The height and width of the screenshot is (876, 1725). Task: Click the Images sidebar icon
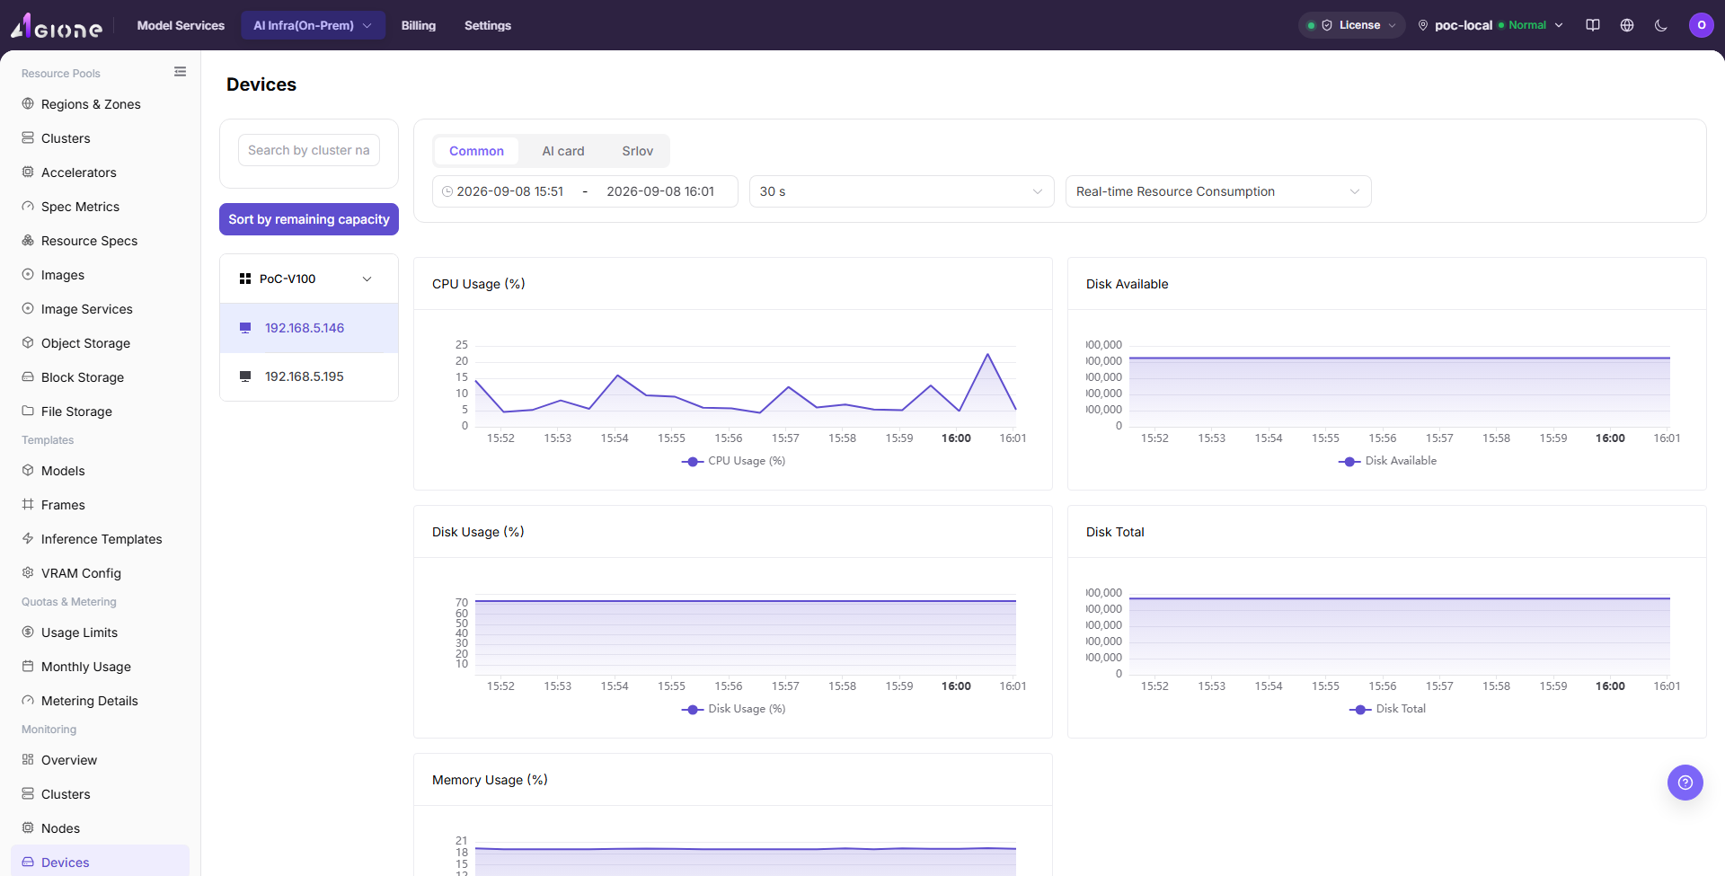(28, 275)
